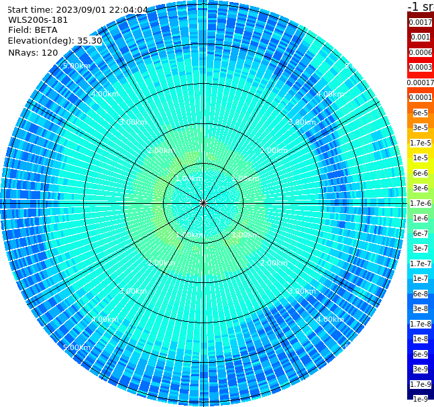The width and height of the screenshot is (434, 407).
Task: Pick the 1e-8 colorbar label
Action: (421, 339)
